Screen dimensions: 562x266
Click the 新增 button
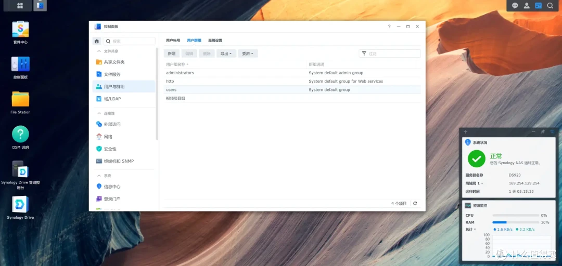tap(172, 54)
